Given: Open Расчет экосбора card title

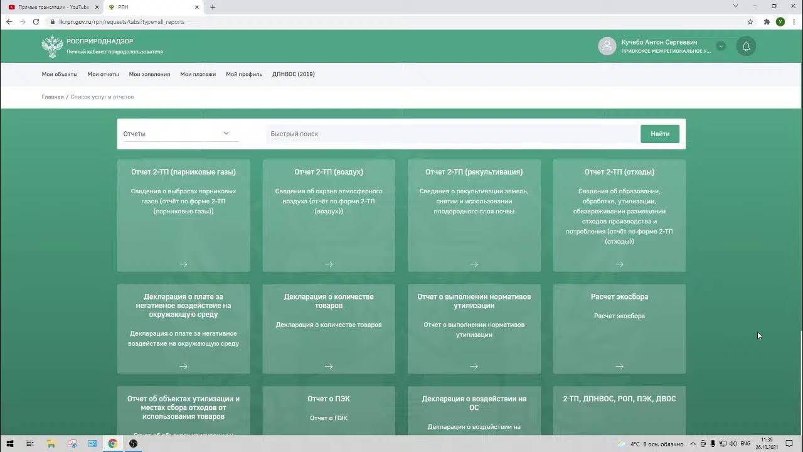Looking at the screenshot, I should pyautogui.click(x=619, y=297).
